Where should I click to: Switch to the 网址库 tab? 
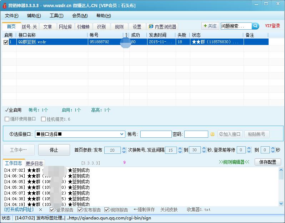[65, 27]
